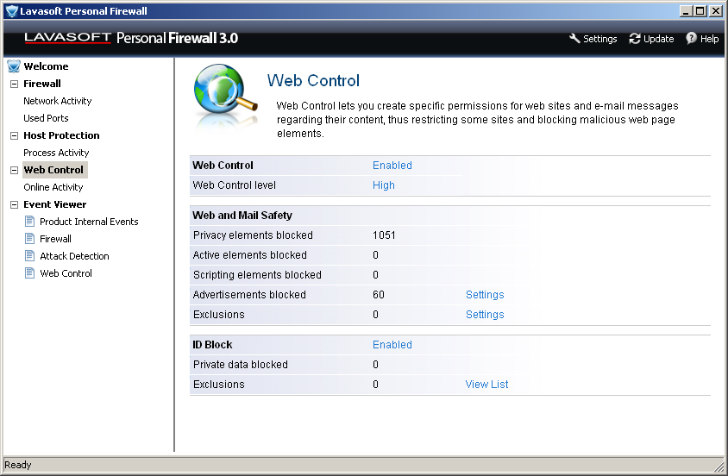
Task: Collapse the Event Viewer tree node
Action: pyautogui.click(x=14, y=204)
